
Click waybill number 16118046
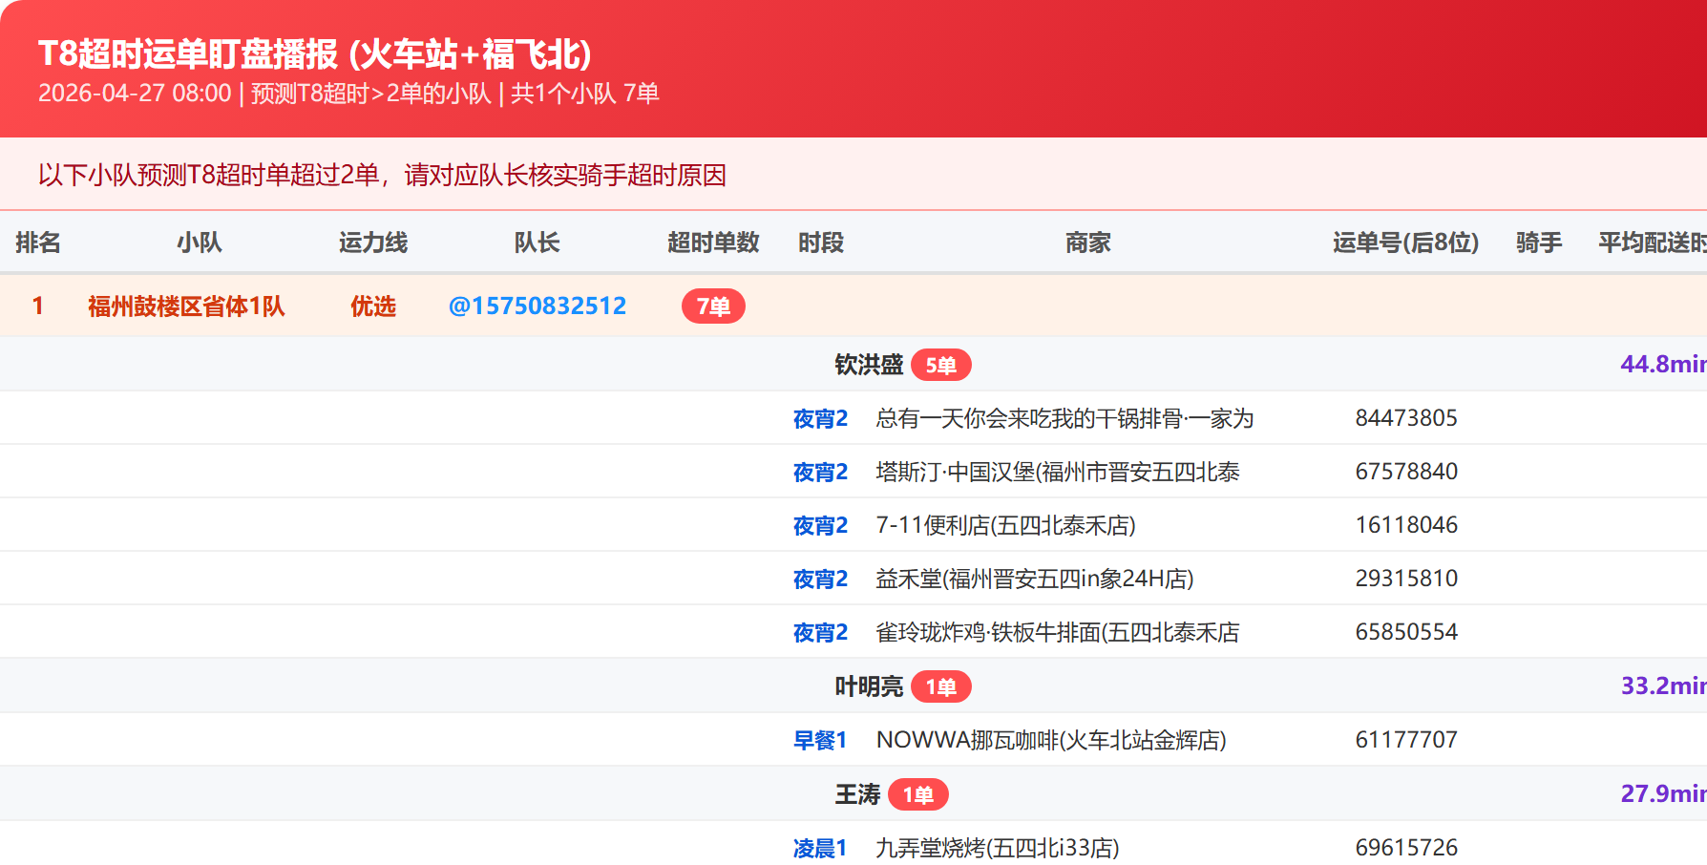point(1406,525)
